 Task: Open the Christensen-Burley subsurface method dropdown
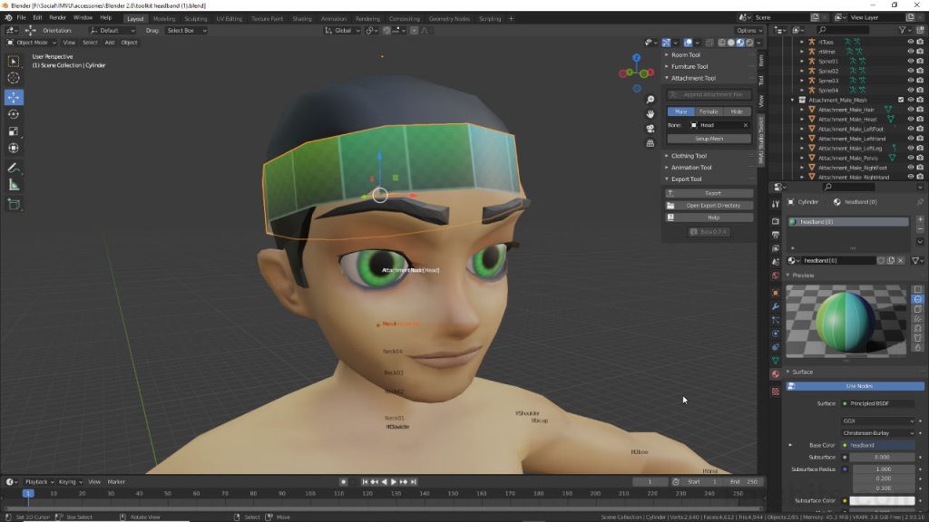(877, 433)
